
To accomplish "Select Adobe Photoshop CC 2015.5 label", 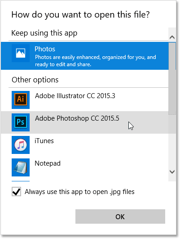I will (x=77, y=118).
